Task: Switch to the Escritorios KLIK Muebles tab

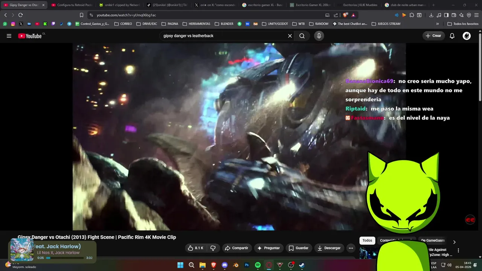Action: (358, 5)
